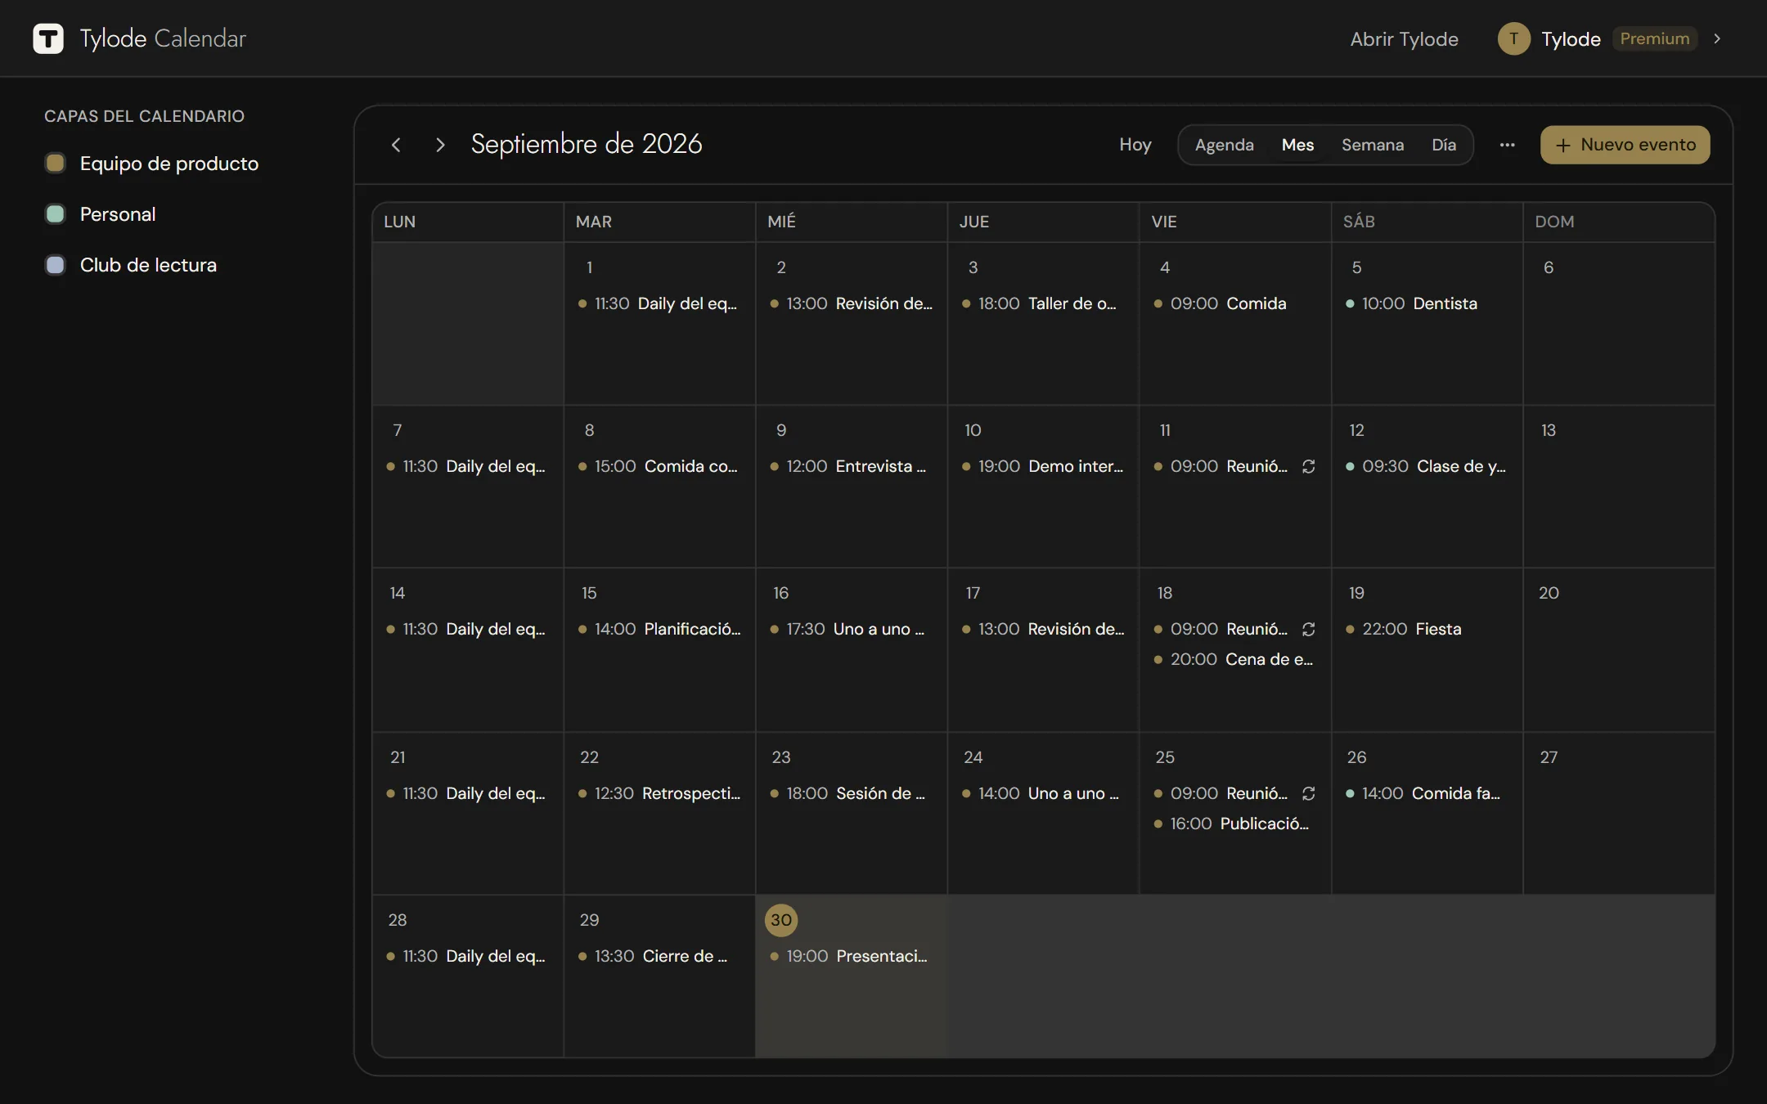Select day 6 cell
Screen dimensions: 1767x1104
1618,324
